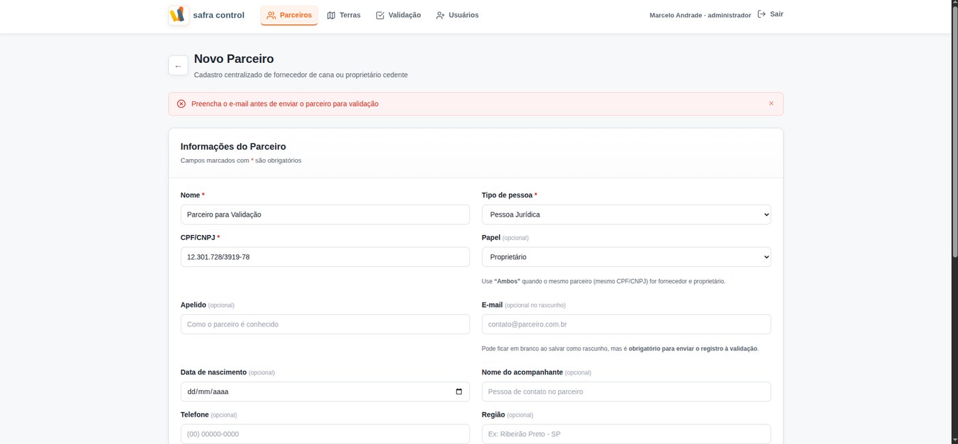
Task: Open the date picker calendar icon
Action: pyautogui.click(x=458, y=391)
